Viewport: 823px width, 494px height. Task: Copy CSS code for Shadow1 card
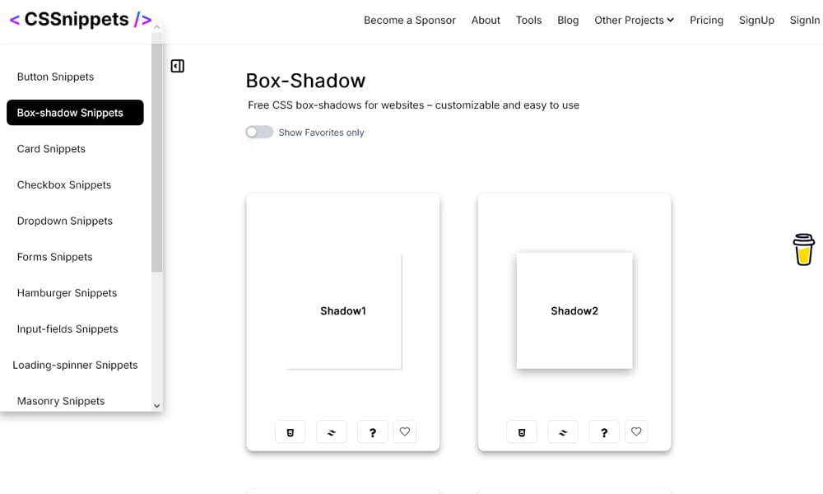click(x=290, y=431)
